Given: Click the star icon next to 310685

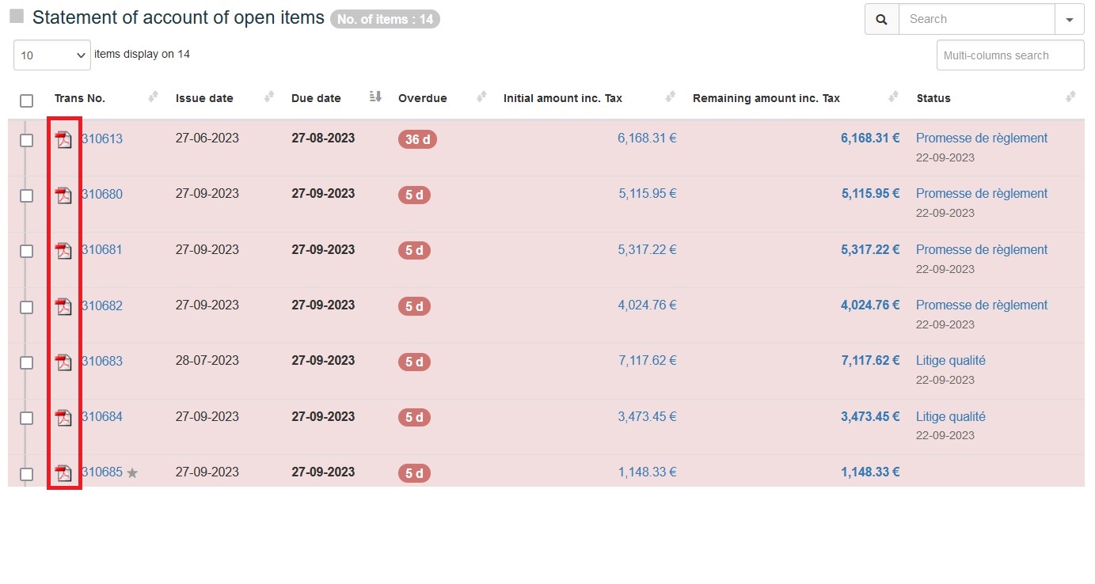Looking at the screenshot, I should click(132, 473).
